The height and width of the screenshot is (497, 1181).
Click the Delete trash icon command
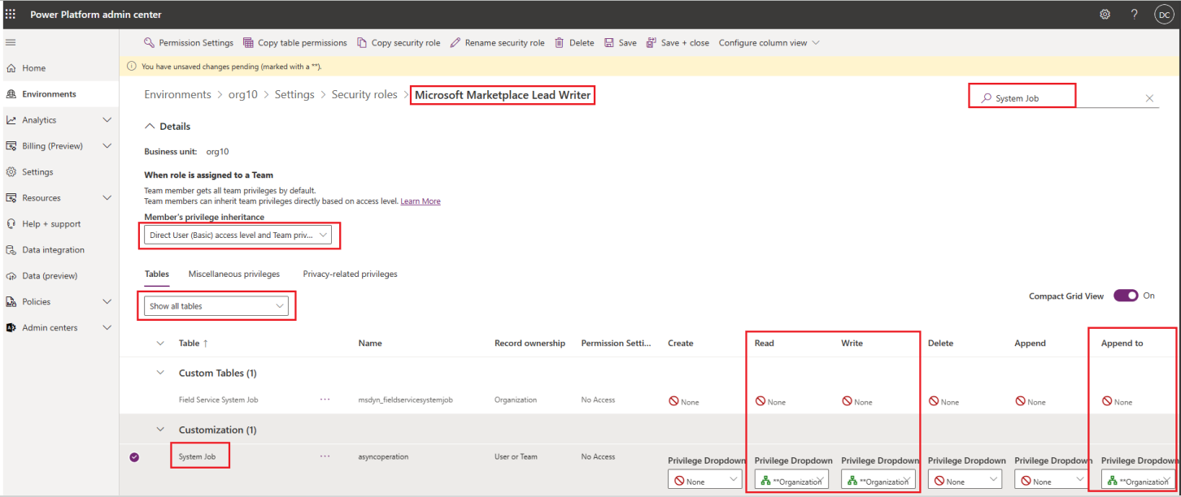pos(574,43)
